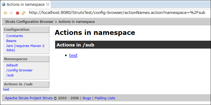Image resolution: width=211 pixels, height=105 pixels.
Task: Close the Actions in namespace tab
Action: [x=48, y=4]
